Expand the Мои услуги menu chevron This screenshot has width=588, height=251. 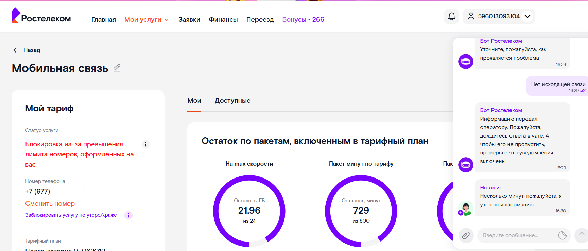pyautogui.click(x=167, y=20)
